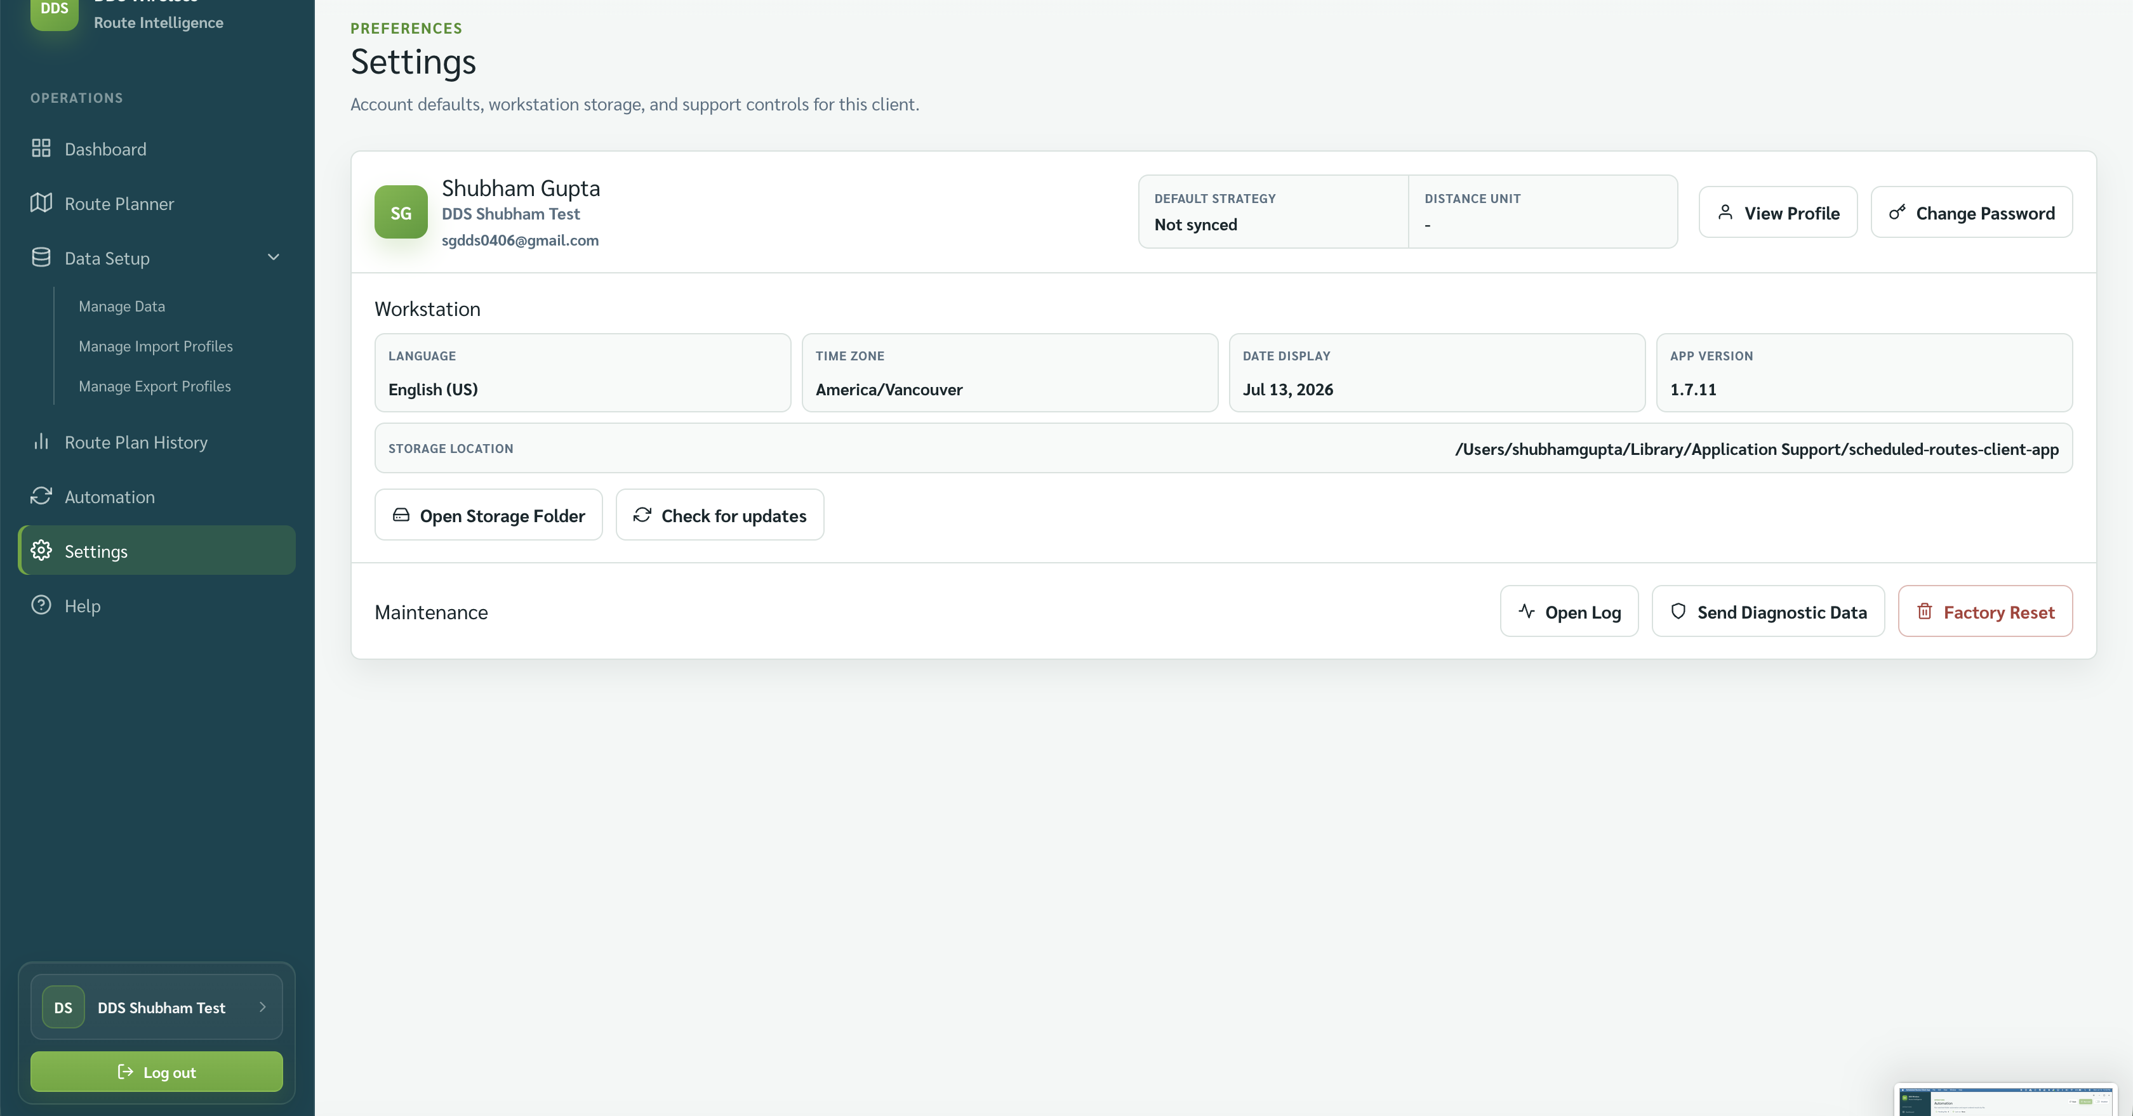2133x1116 pixels.
Task: Open Manage Export Profiles
Action: coord(155,386)
